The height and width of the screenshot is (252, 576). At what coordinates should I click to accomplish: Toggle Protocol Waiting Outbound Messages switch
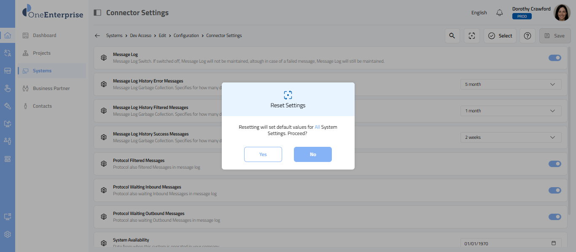[x=554, y=217]
